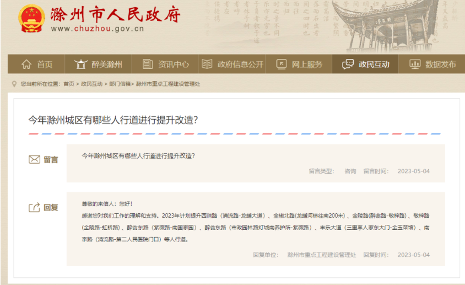Screen dimensions: 465x285
Task: Click the page heading 今年滁州城区有哪些人行道进行提升改造
Action: pyautogui.click(x=113, y=120)
